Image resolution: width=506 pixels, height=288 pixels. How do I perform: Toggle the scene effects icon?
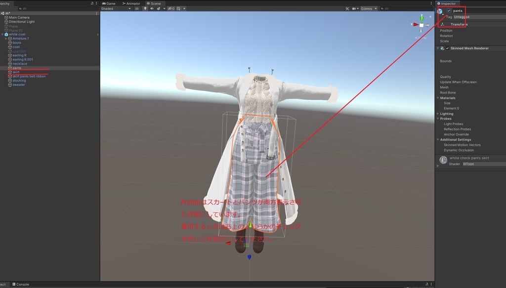[159, 9]
